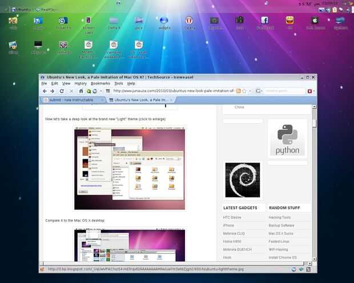Screen dimensions: 354x283
Task: Open the 'Hacking Tools' link
Action: pos(280,217)
